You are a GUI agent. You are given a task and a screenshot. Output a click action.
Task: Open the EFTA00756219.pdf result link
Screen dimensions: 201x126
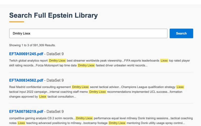[26, 111]
